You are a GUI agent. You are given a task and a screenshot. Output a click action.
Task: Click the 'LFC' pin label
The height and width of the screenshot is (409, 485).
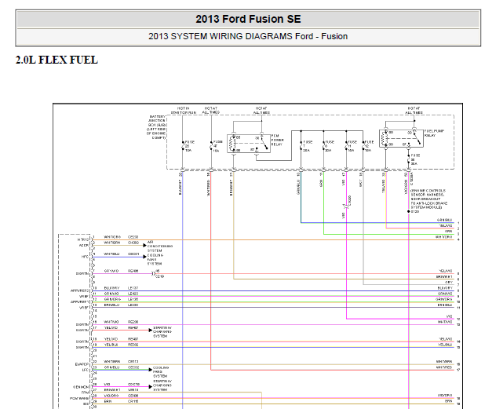click(85, 370)
